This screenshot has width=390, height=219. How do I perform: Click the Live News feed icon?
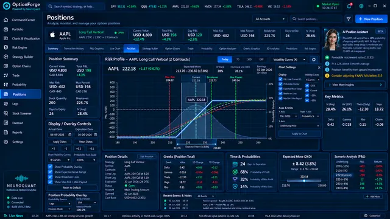point(5,216)
